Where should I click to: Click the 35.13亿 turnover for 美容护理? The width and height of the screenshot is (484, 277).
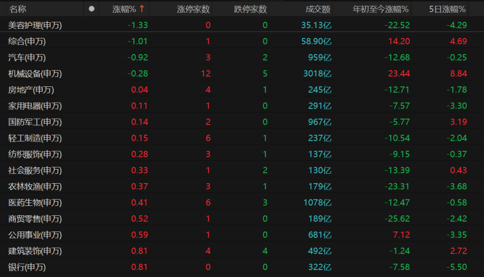click(x=316, y=25)
